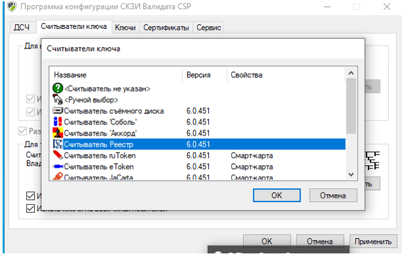The width and height of the screenshot is (406, 258).
Task: Select Считыватель 'Соболь' in the list
Action: click(x=199, y=122)
